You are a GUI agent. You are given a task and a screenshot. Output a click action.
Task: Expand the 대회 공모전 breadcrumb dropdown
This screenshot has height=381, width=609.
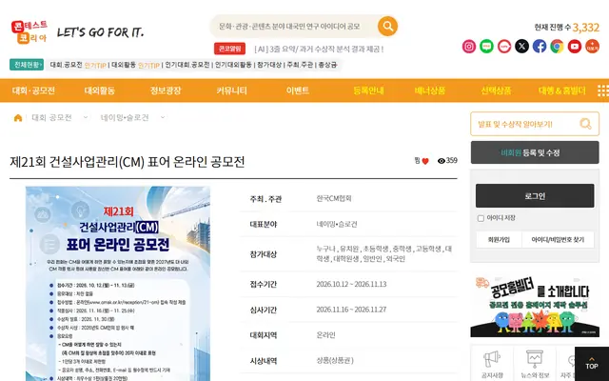(86, 117)
